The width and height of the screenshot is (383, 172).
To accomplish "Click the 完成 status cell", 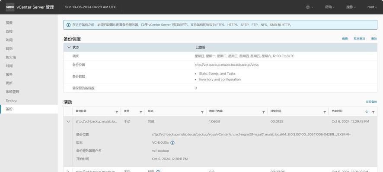I will 151,121.
